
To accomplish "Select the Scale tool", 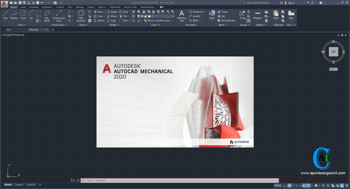I will click(x=111, y=21).
